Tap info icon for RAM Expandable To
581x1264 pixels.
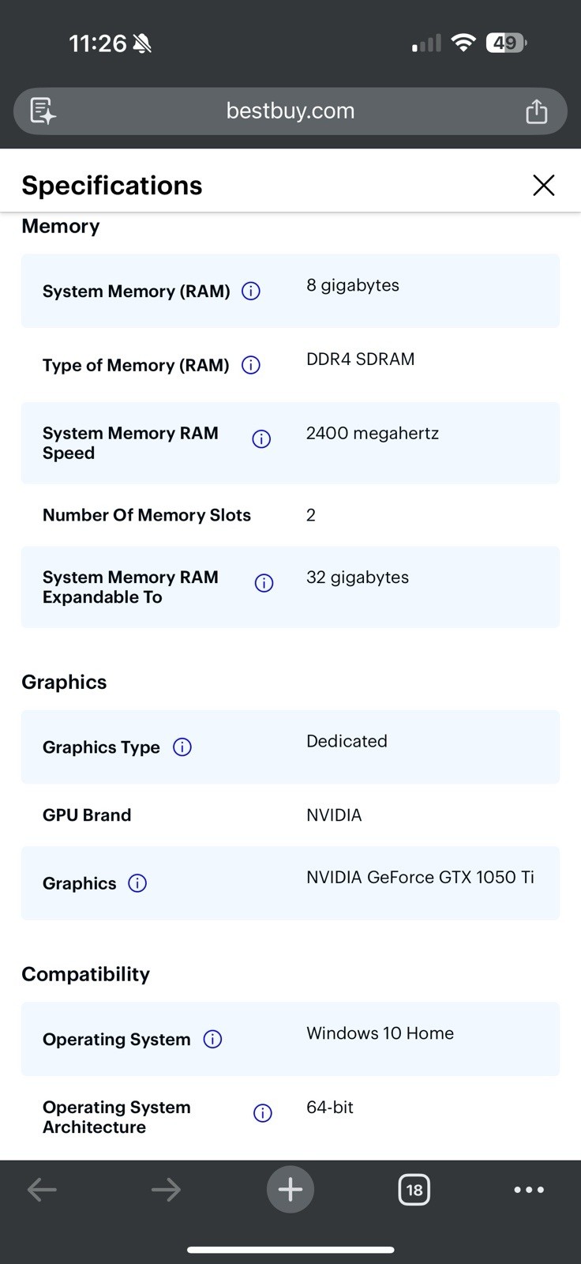coord(264,583)
